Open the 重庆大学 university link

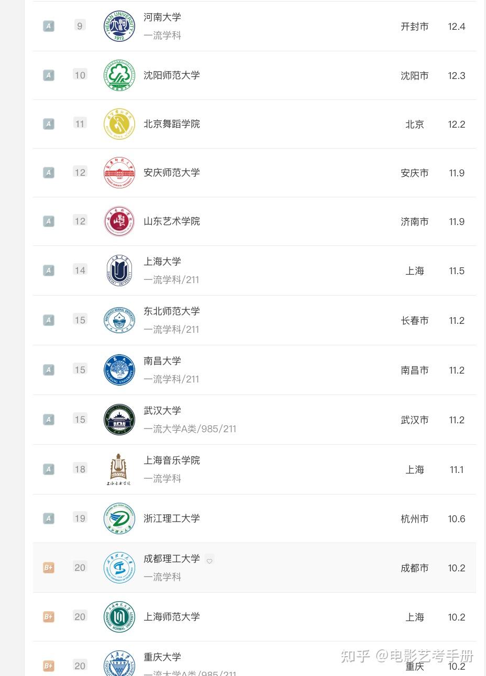pyautogui.click(x=162, y=657)
